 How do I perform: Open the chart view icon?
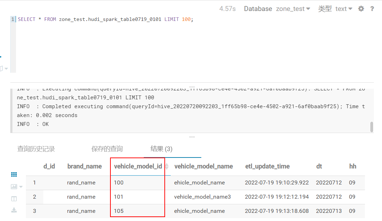pyautogui.click(x=14, y=187)
